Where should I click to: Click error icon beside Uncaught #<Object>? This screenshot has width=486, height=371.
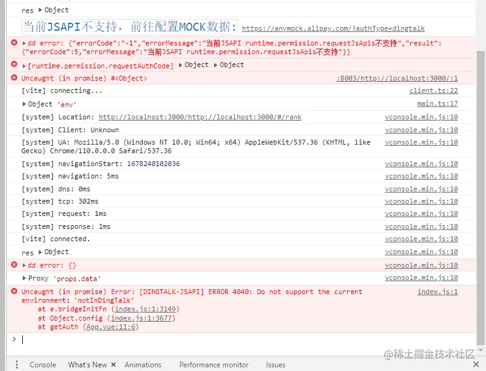14,78
